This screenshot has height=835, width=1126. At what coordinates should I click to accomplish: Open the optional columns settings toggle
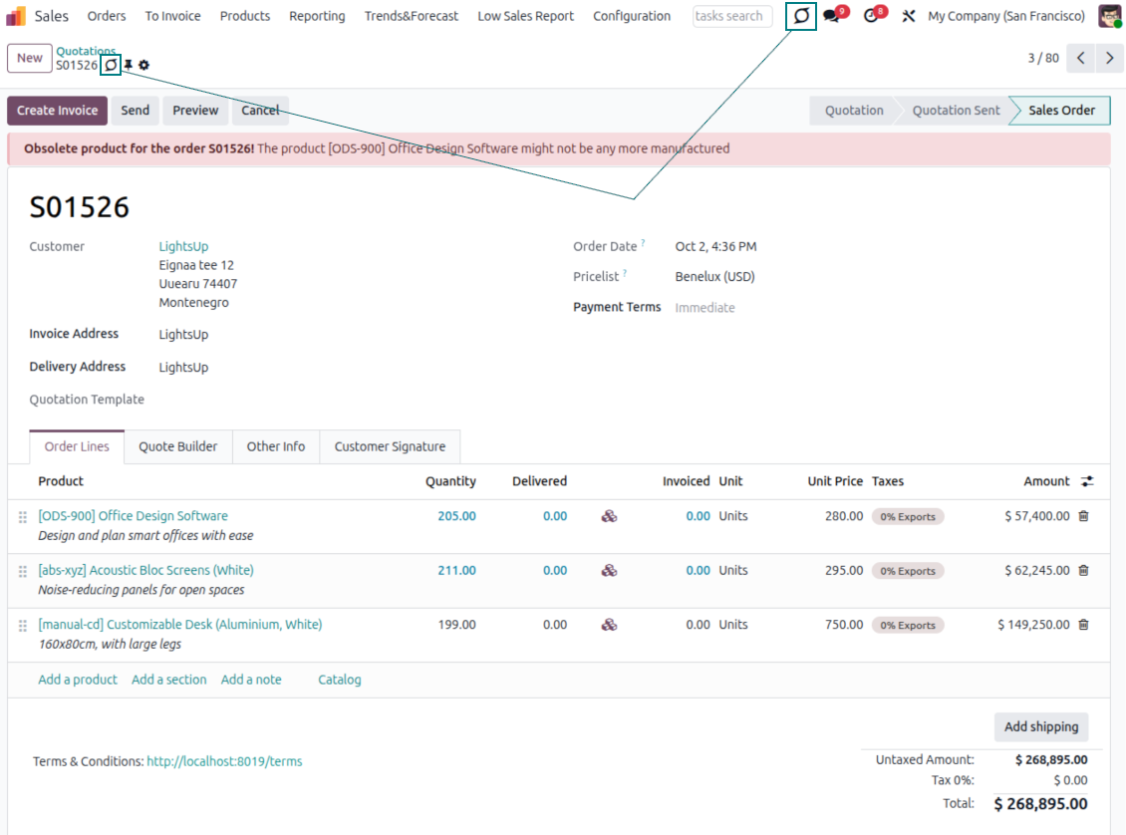(1087, 481)
